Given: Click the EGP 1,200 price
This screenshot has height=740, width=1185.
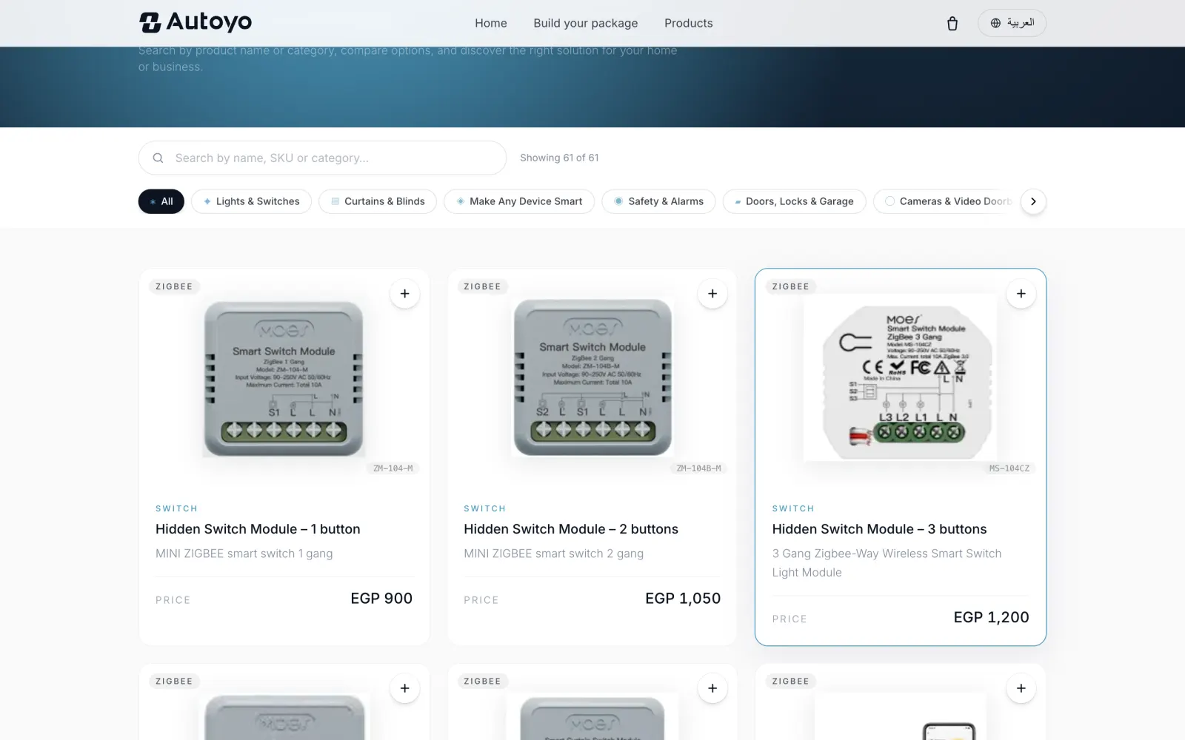Looking at the screenshot, I should pyautogui.click(x=991, y=617).
